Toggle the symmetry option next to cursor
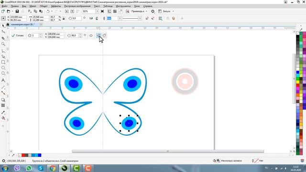Image resolution: width=306 pixels, height=172 pixels. [x=104, y=35]
